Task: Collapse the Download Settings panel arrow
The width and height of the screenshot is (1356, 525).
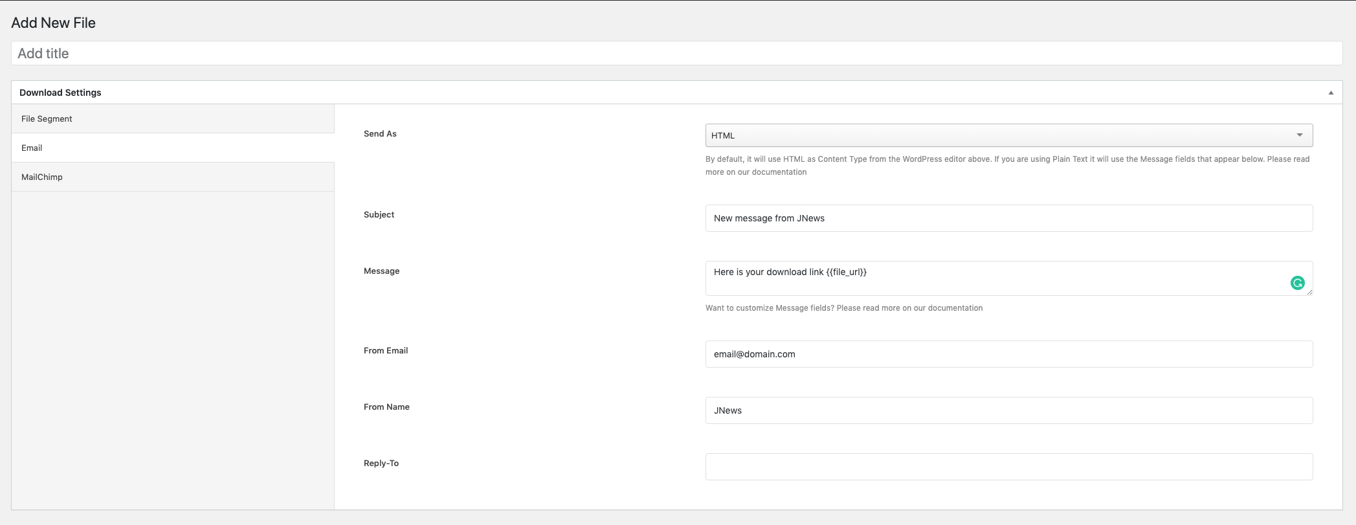Action: click(1331, 93)
